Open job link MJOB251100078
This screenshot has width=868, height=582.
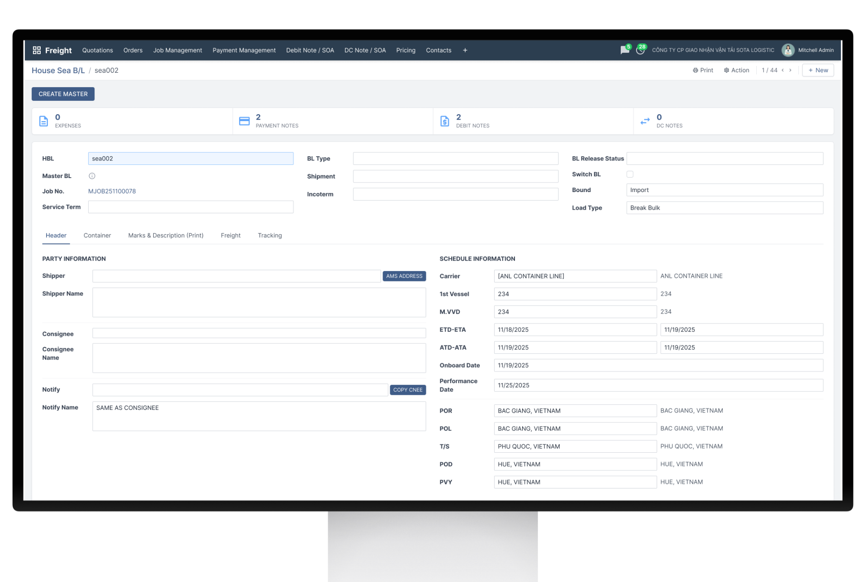[112, 191]
